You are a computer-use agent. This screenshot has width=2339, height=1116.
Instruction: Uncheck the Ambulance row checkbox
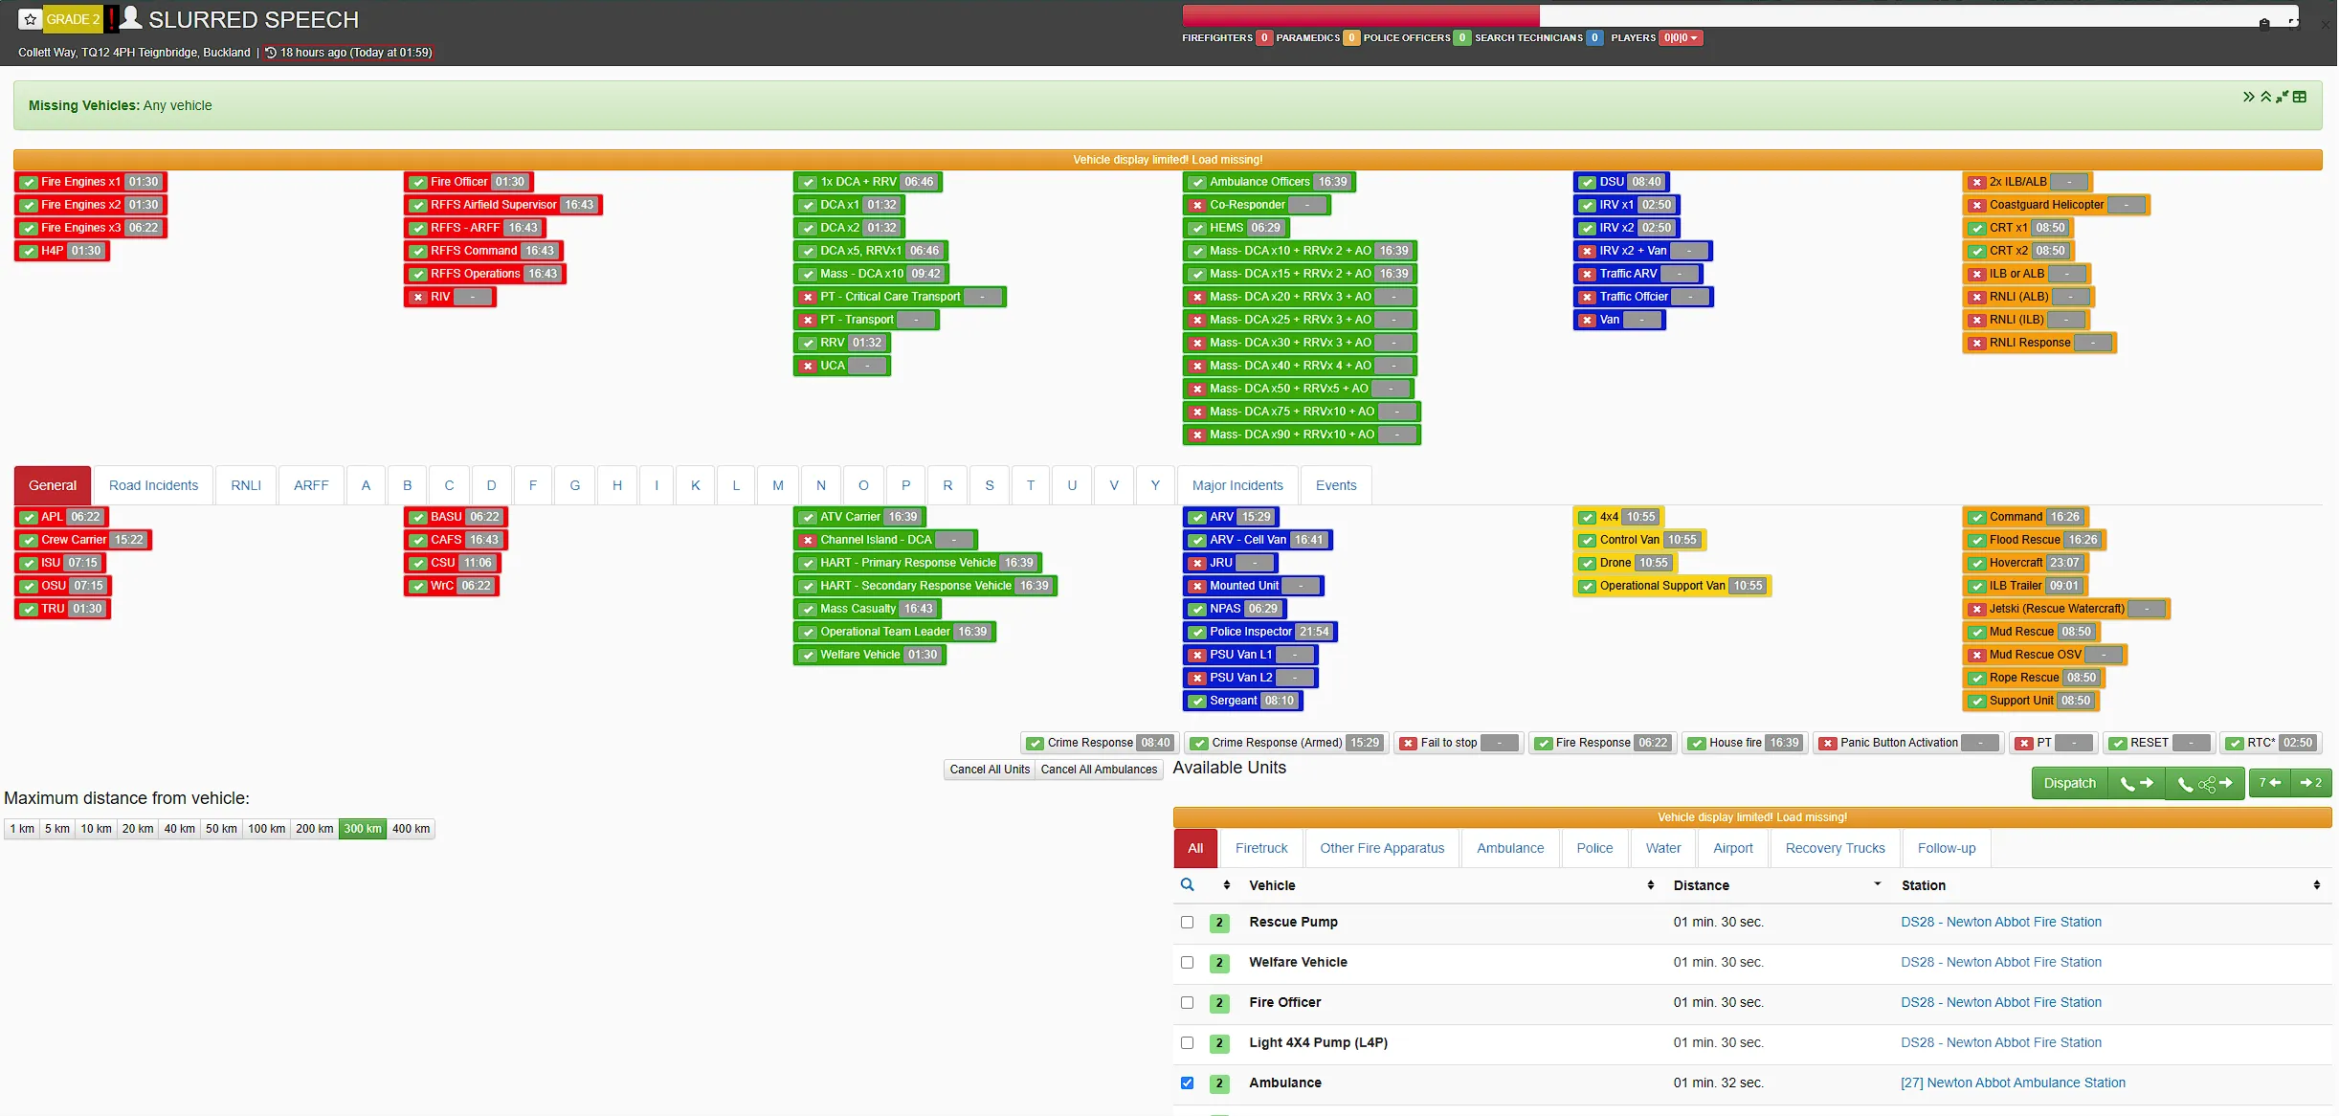point(1188,1083)
